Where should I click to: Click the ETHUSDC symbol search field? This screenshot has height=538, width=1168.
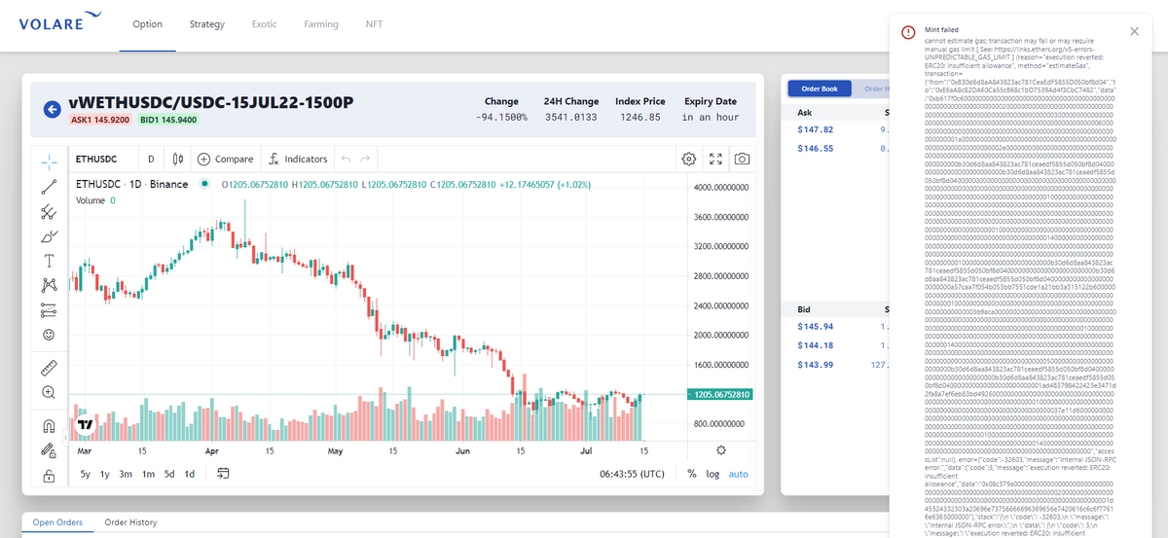pos(102,159)
